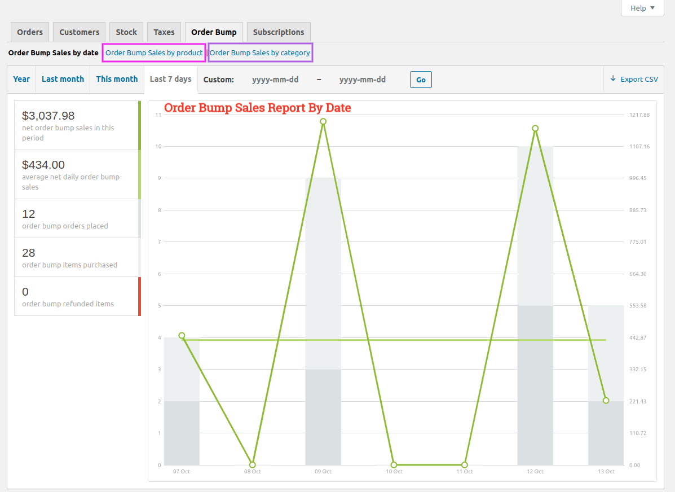Click the custom end date field
Screen dimensions: 675x492
pyautogui.click(x=363, y=80)
